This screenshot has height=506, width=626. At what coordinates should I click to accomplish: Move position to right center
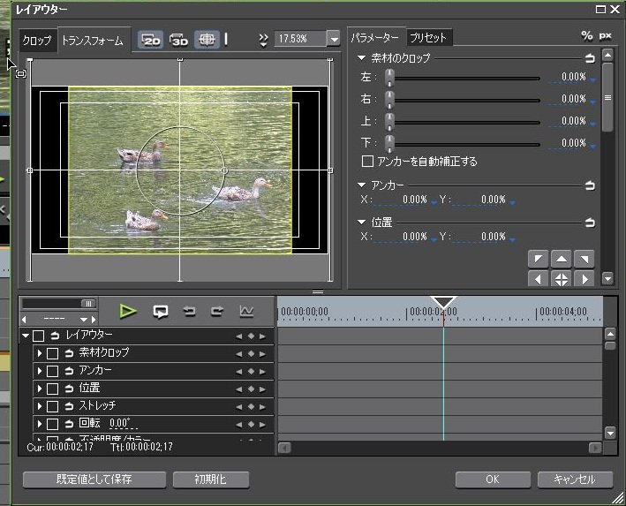[x=585, y=279]
